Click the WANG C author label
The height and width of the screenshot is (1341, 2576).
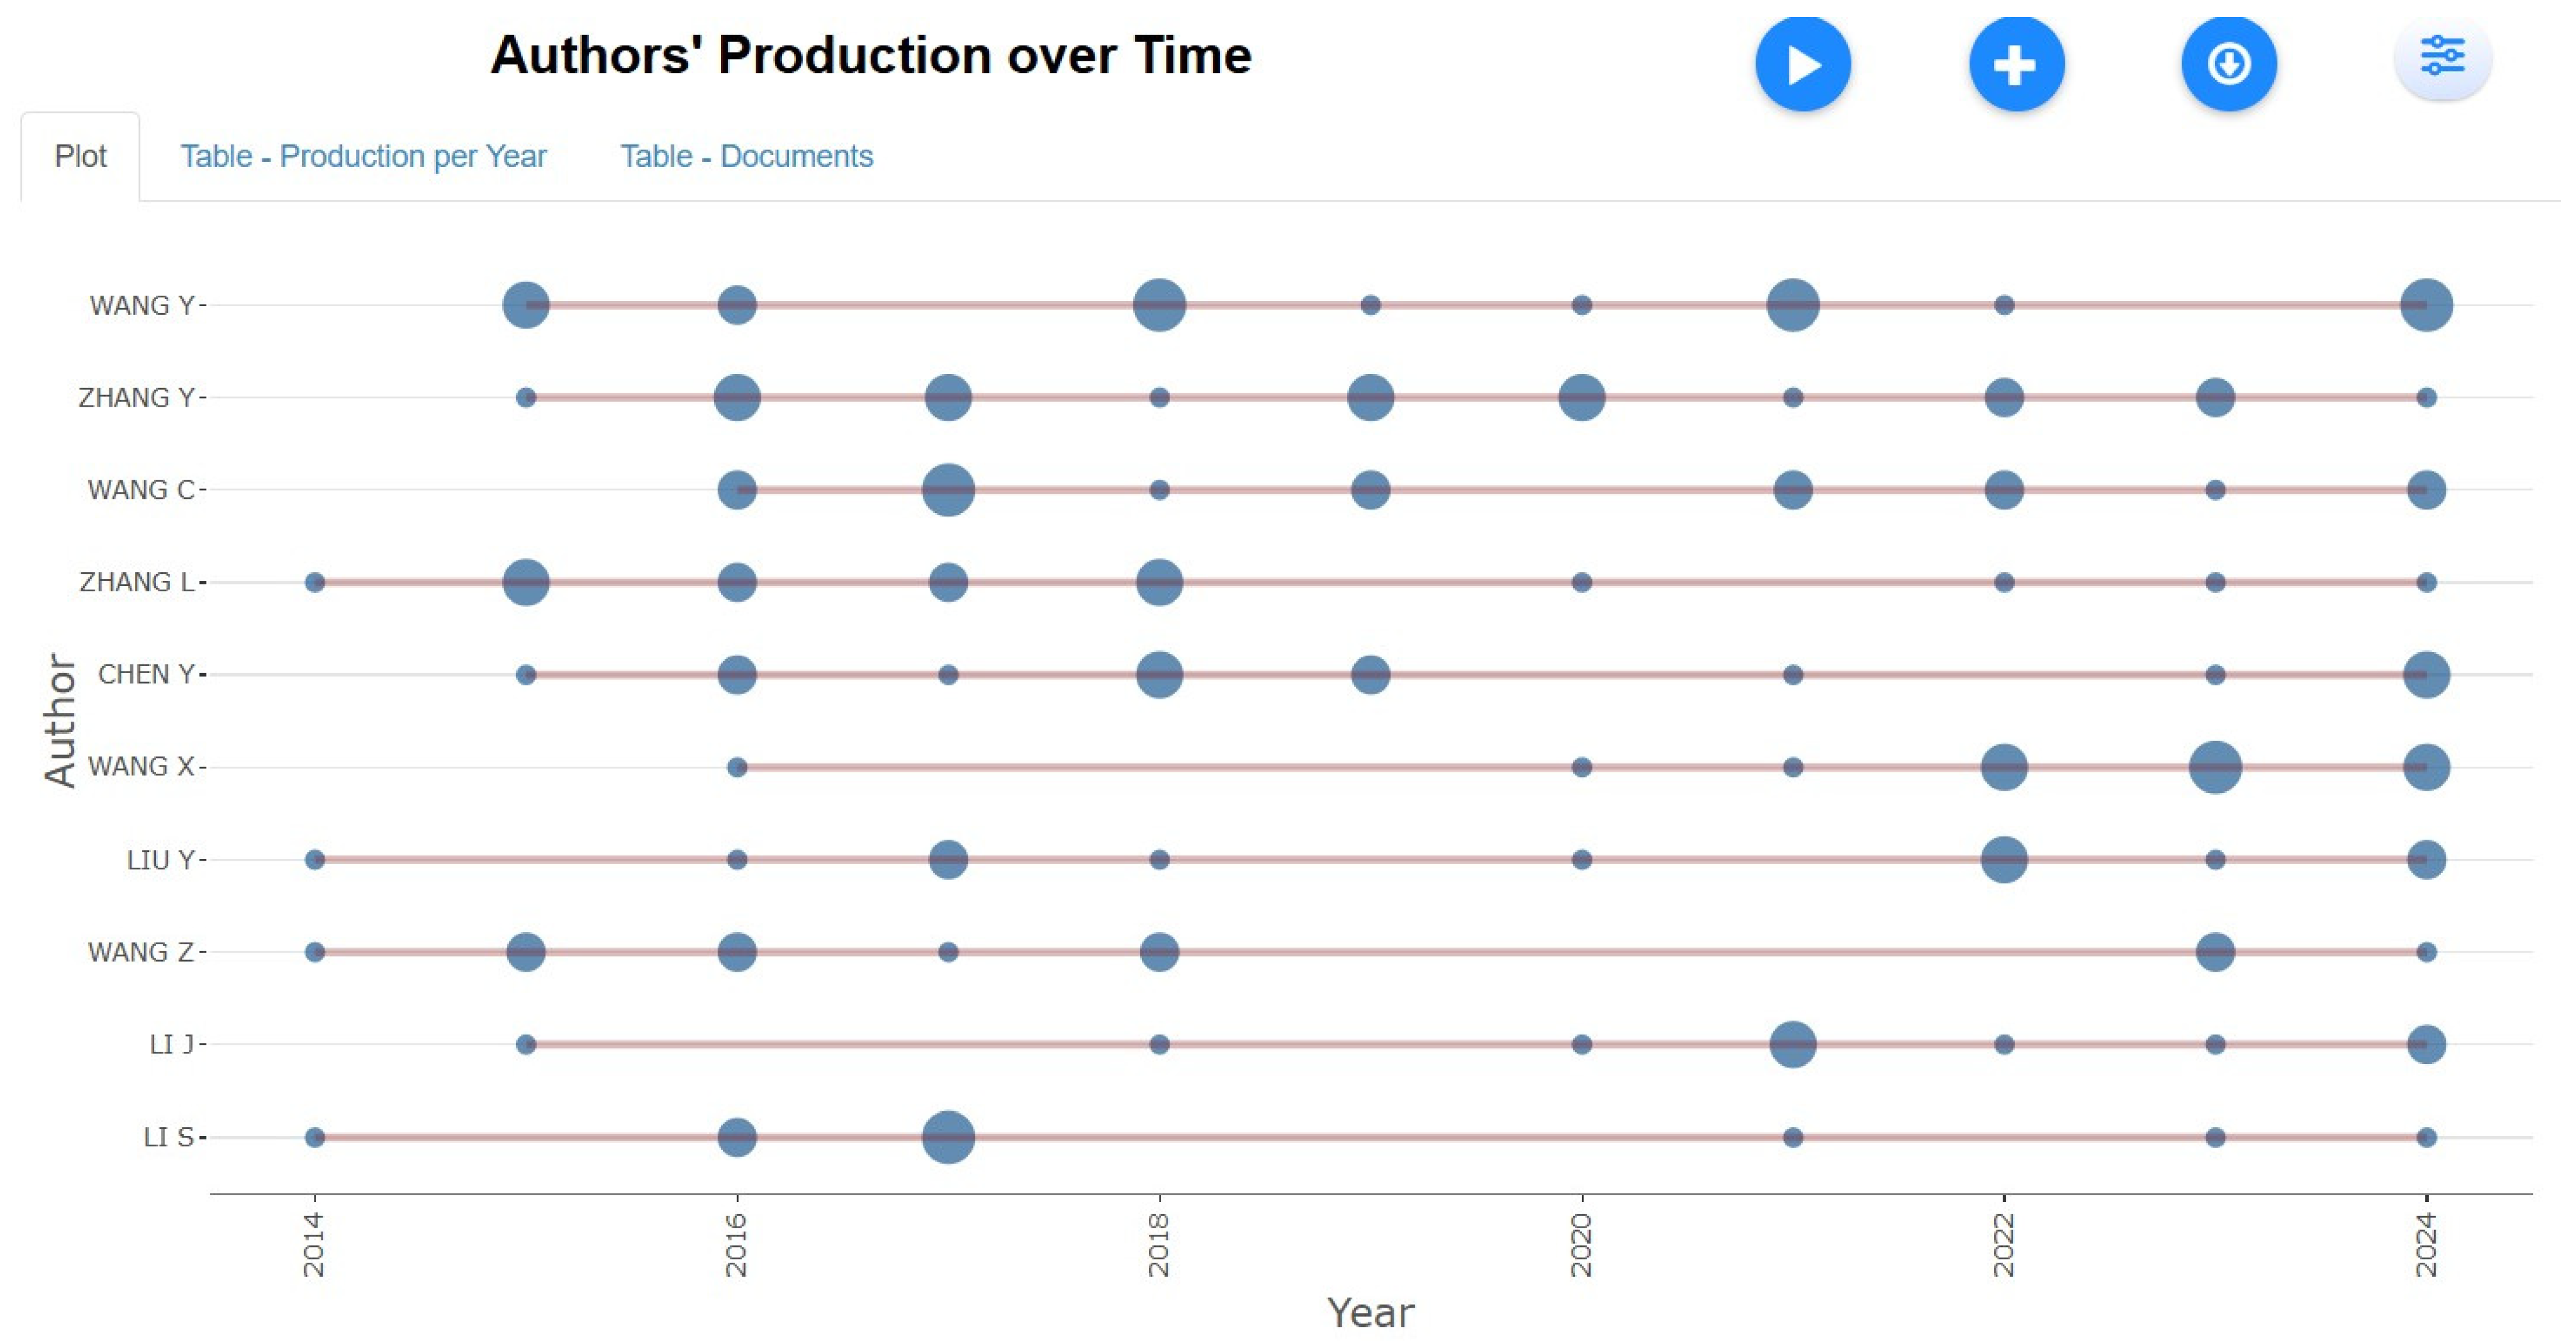[141, 490]
